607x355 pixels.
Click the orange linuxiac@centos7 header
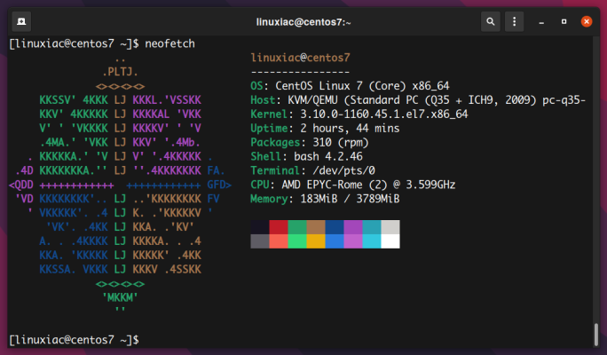pyautogui.click(x=301, y=58)
